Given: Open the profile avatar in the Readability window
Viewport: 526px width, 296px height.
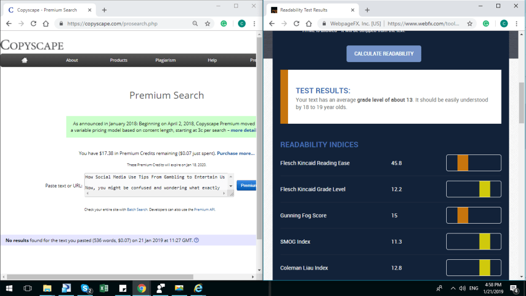Looking at the screenshot, I should coord(504,24).
